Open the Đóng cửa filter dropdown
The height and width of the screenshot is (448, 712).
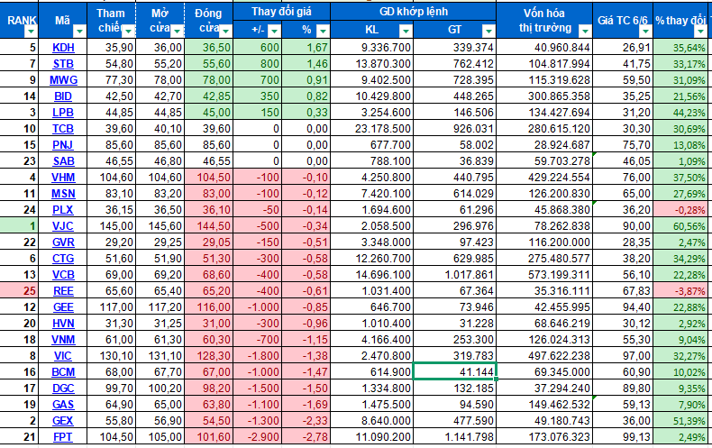[x=225, y=32]
